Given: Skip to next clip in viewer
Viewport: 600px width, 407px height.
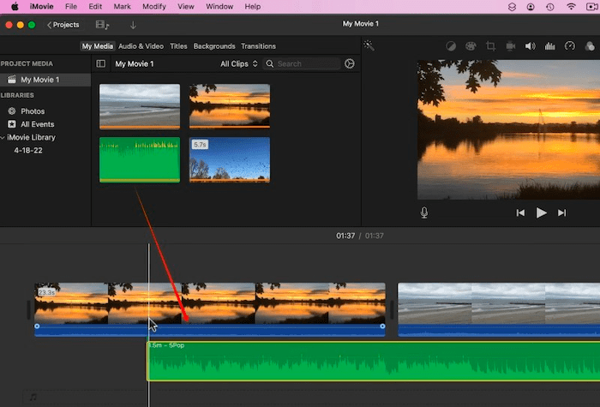Looking at the screenshot, I should click(x=561, y=213).
